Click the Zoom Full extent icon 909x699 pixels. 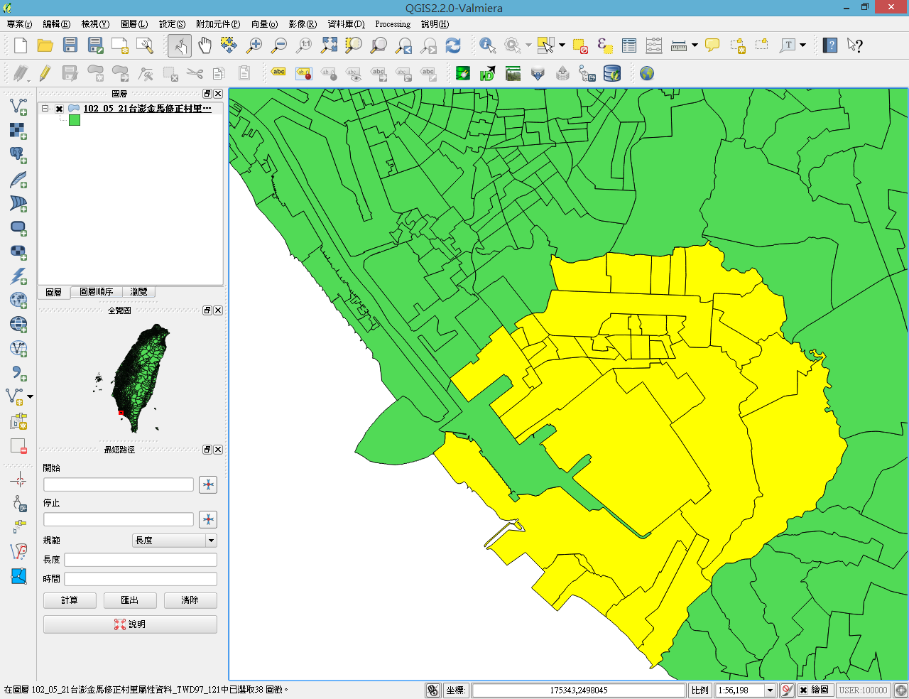[329, 45]
